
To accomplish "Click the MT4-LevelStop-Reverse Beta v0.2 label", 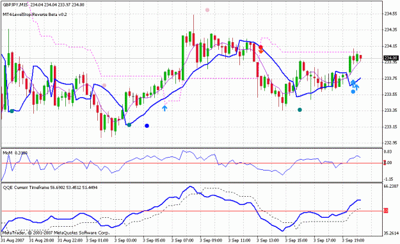I will (35, 15).
